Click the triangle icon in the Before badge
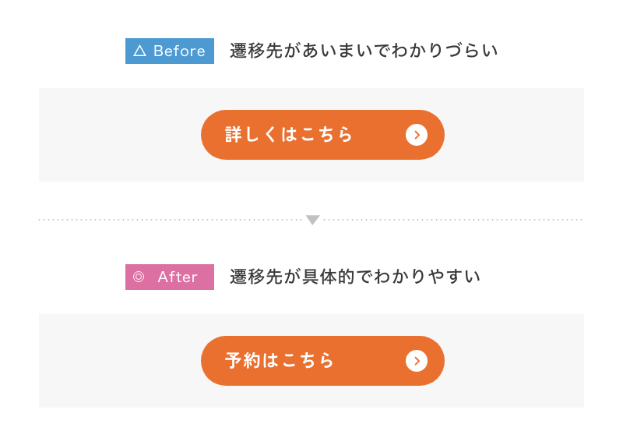 [139, 51]
